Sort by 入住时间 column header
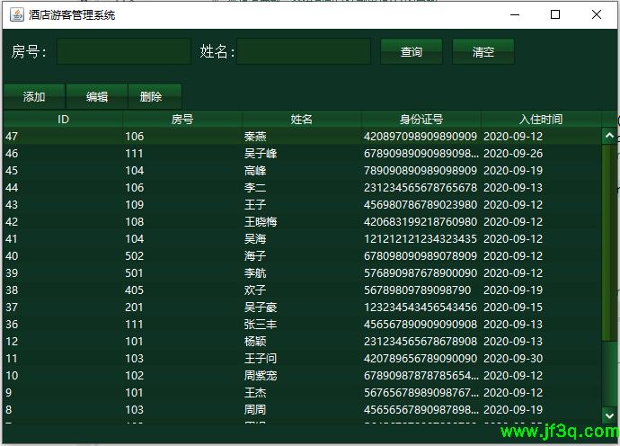This screenshot has width=620, height=446. pos(541,119)
